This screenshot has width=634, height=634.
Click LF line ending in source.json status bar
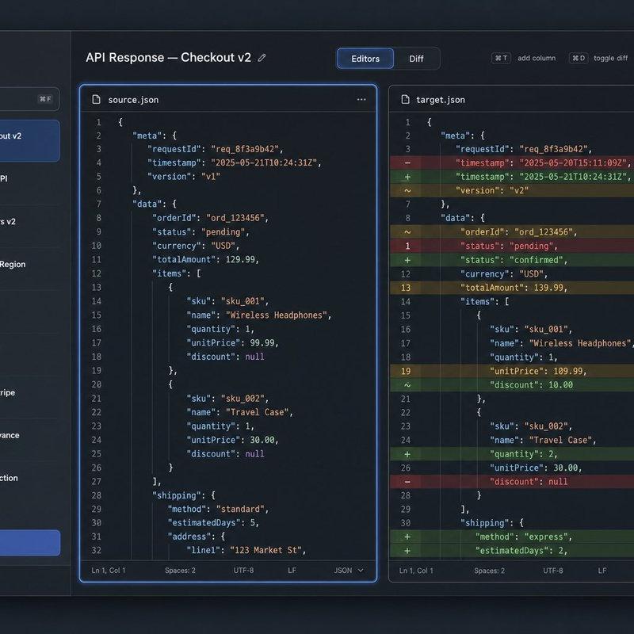coord(292,570)
